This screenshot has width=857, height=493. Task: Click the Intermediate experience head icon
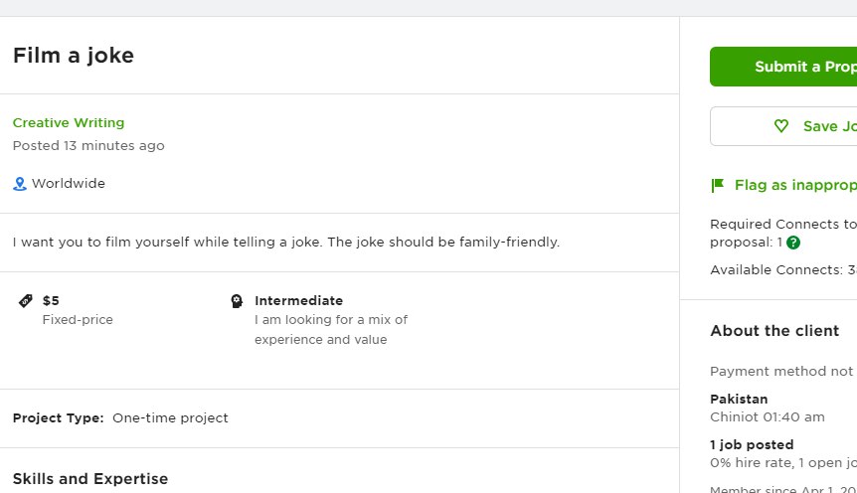[x=237, y=300]
